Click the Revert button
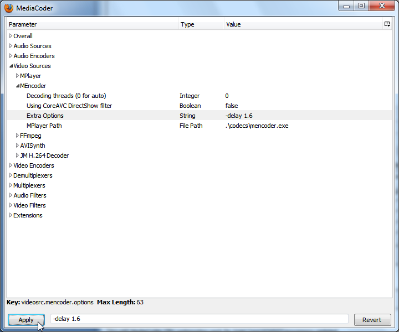The width and height of the screenshot is (399, 332). click(372, 320)
